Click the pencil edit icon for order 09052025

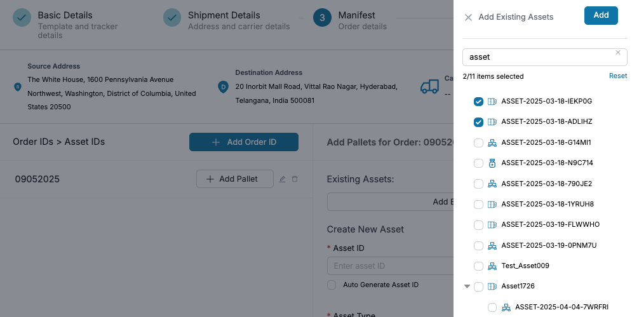(x=283, y=179)
